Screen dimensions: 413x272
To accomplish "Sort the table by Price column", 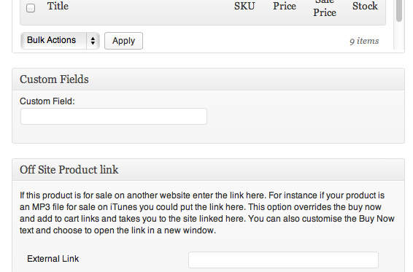I will pyautogui.click(x=285, y=6).
